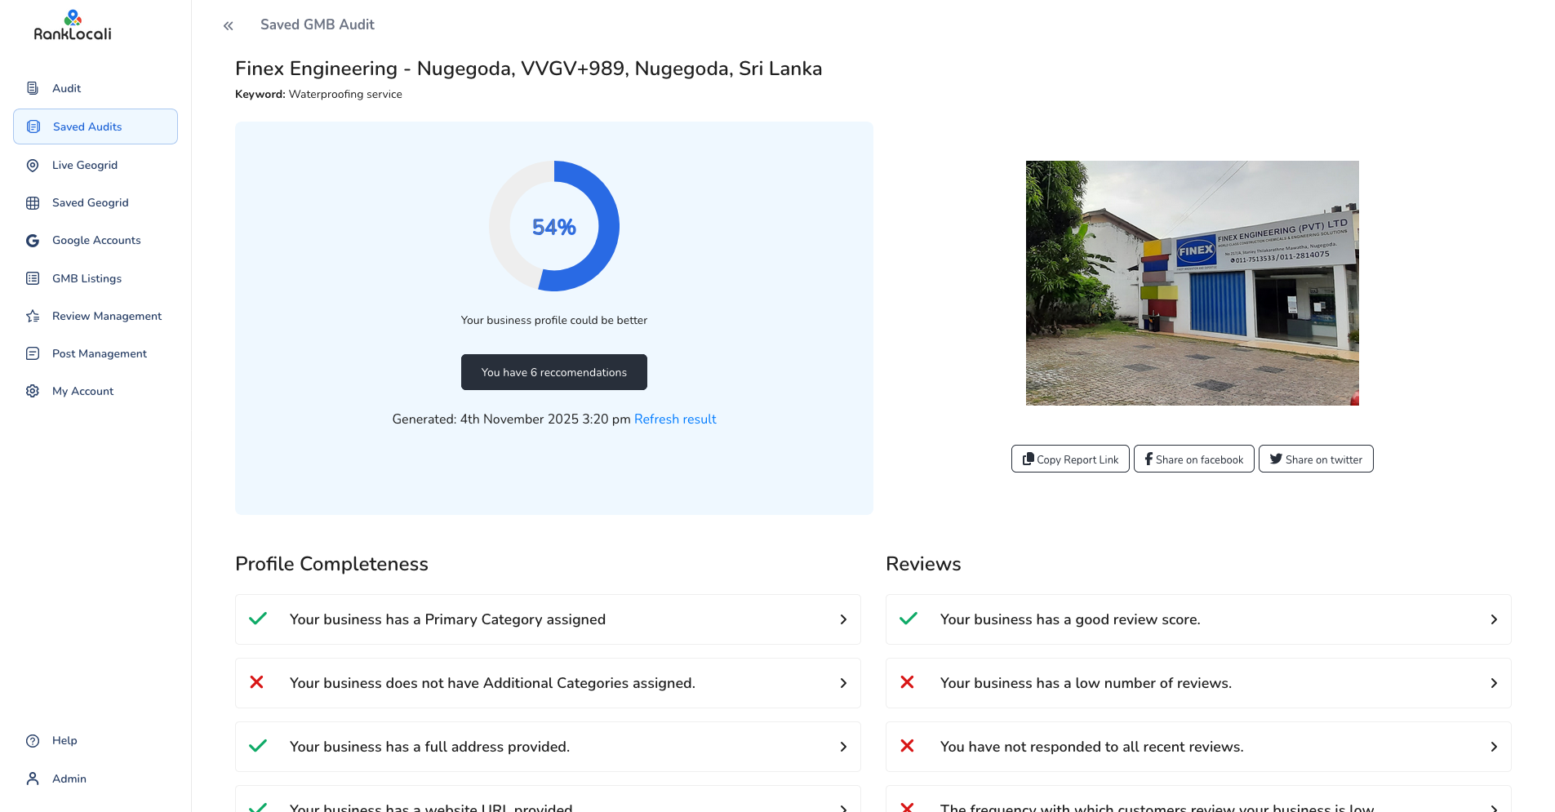Image resolution: width=1555 pixels, height=812 pixels.
Task: Click the RankLocali logo
Action: click(73, 26)
